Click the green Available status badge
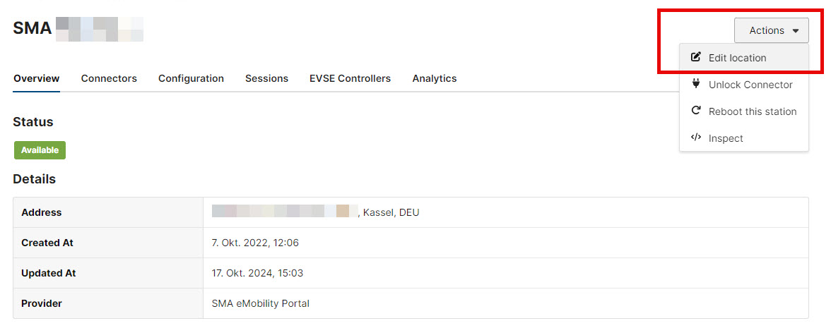Screen dimensions: 831x328 (40, 150)
